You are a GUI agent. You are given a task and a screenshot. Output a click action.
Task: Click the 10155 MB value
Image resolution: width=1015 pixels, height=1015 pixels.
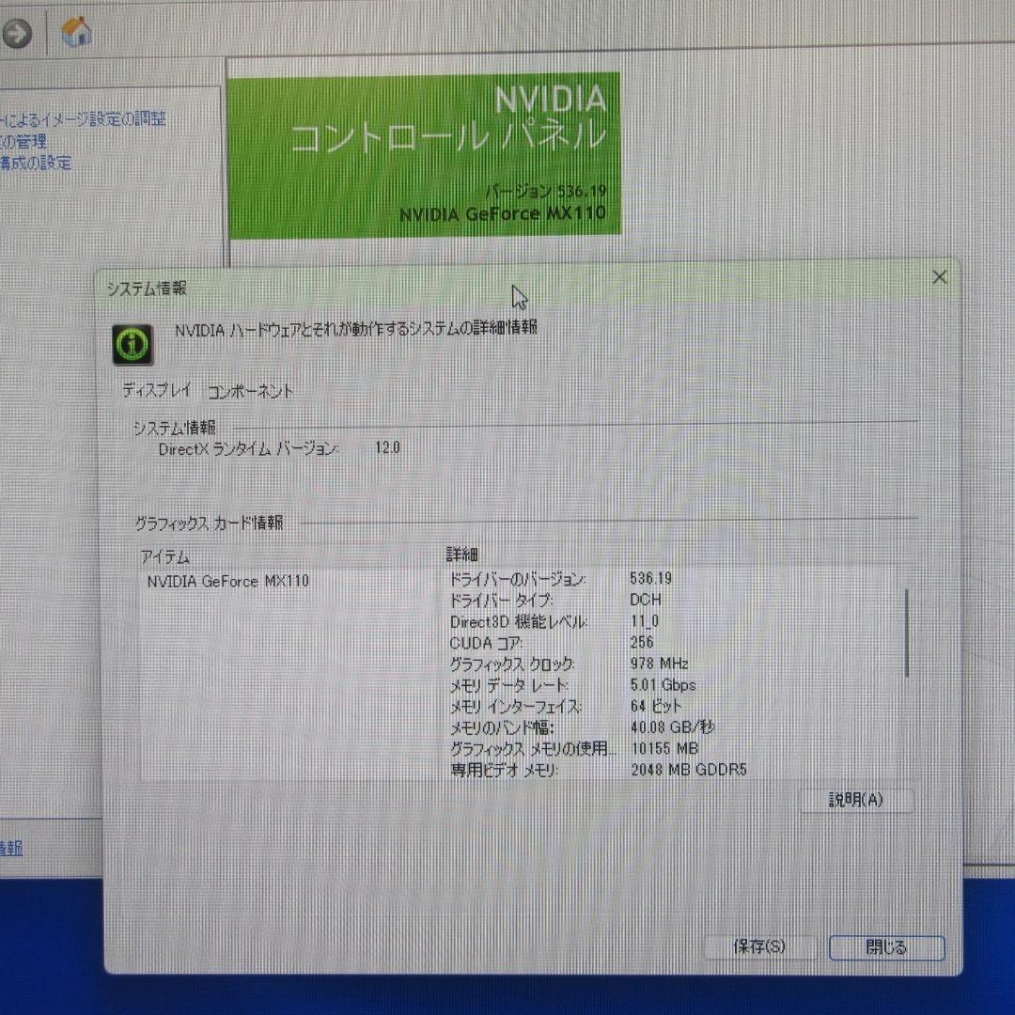pos(664,748)
